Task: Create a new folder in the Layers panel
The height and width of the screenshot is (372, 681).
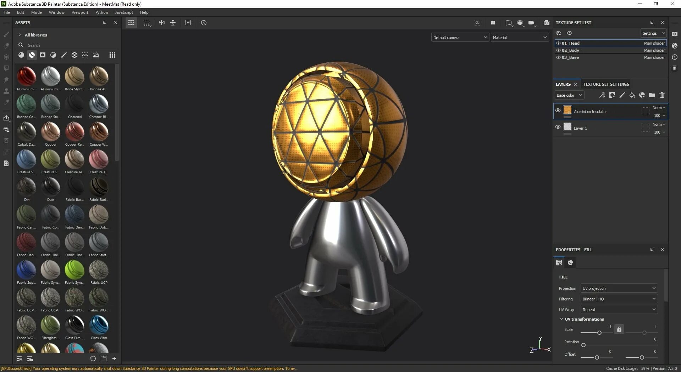Action: (652, 95)
